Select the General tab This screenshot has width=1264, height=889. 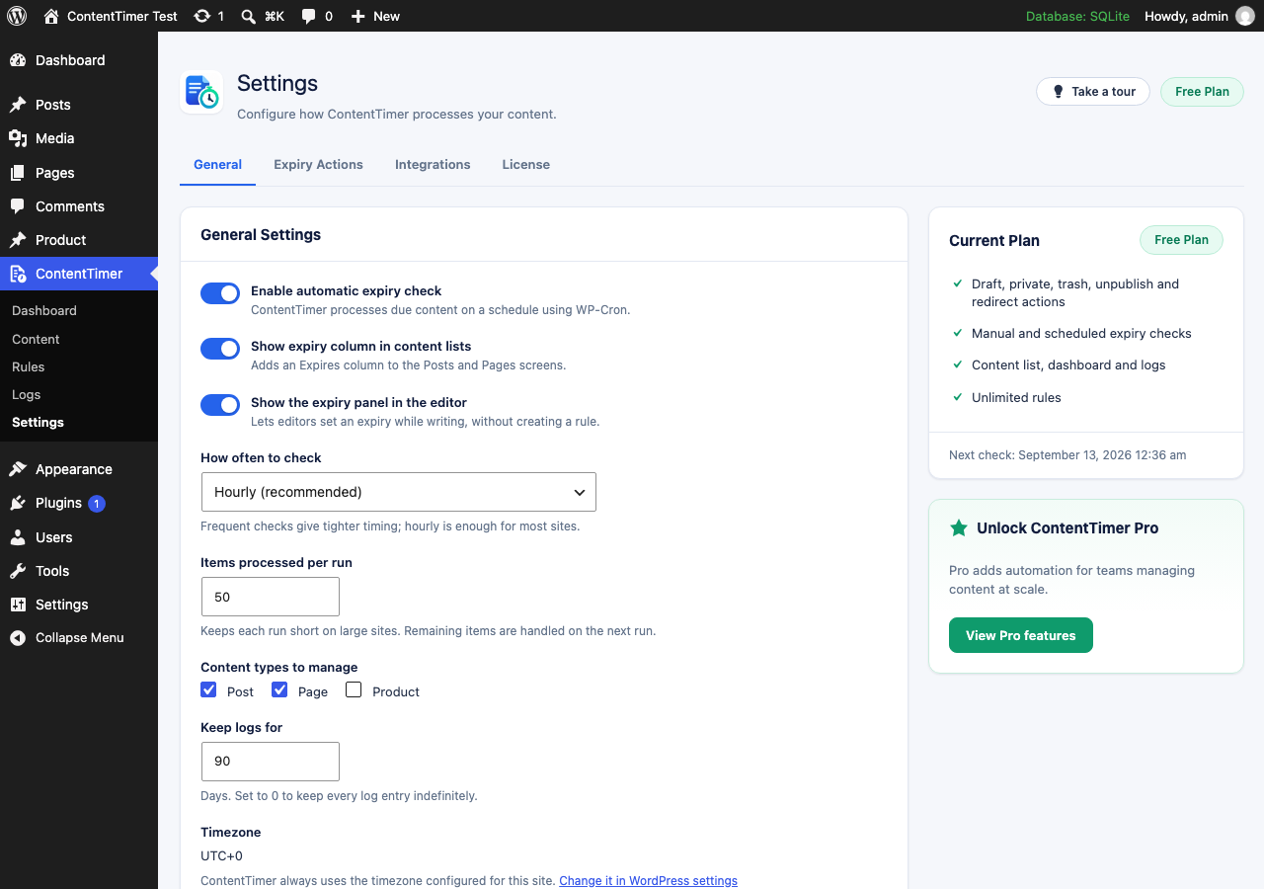217,164
